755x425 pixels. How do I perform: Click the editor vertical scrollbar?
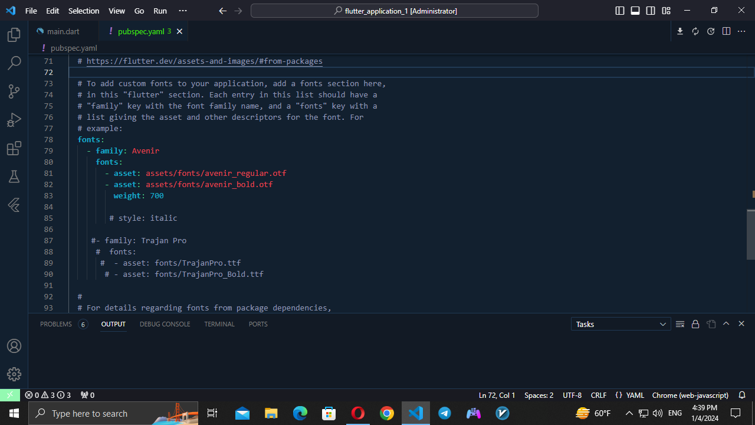point(751,234)
